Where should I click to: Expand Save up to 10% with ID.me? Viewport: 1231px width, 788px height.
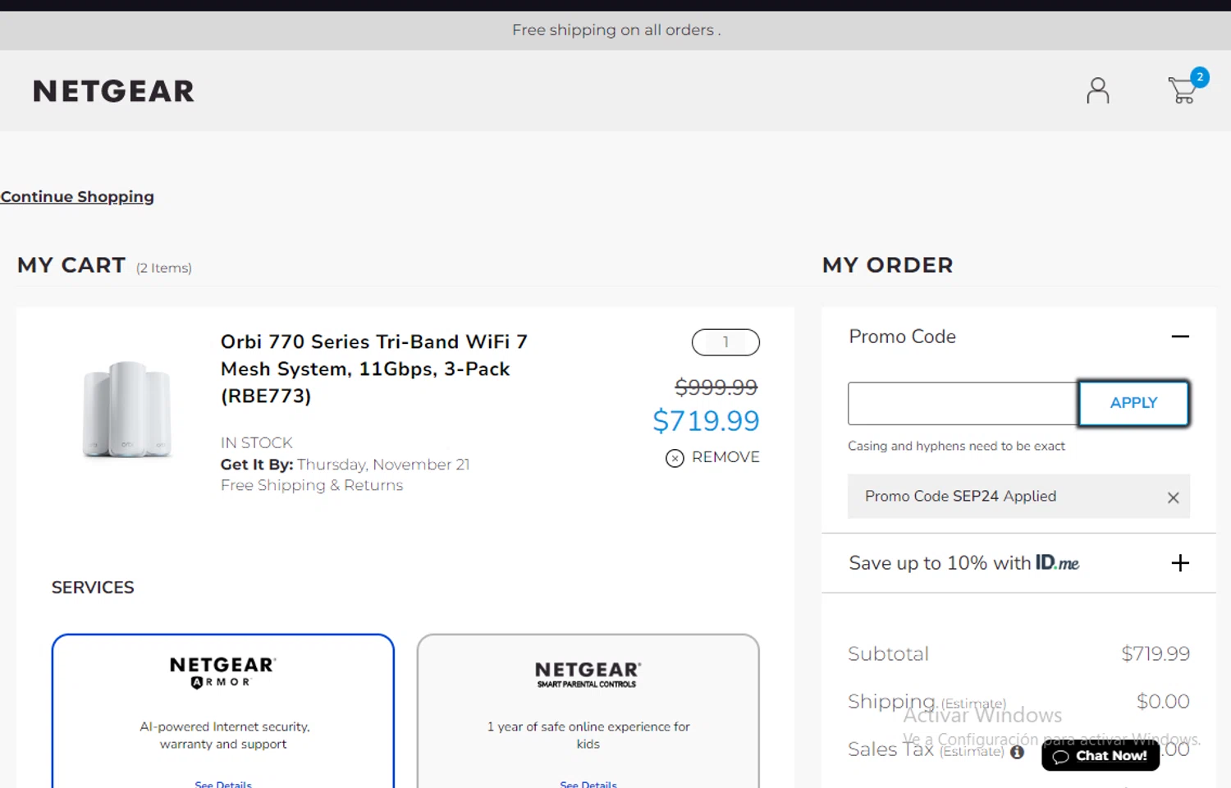(x=1180, y=563)
